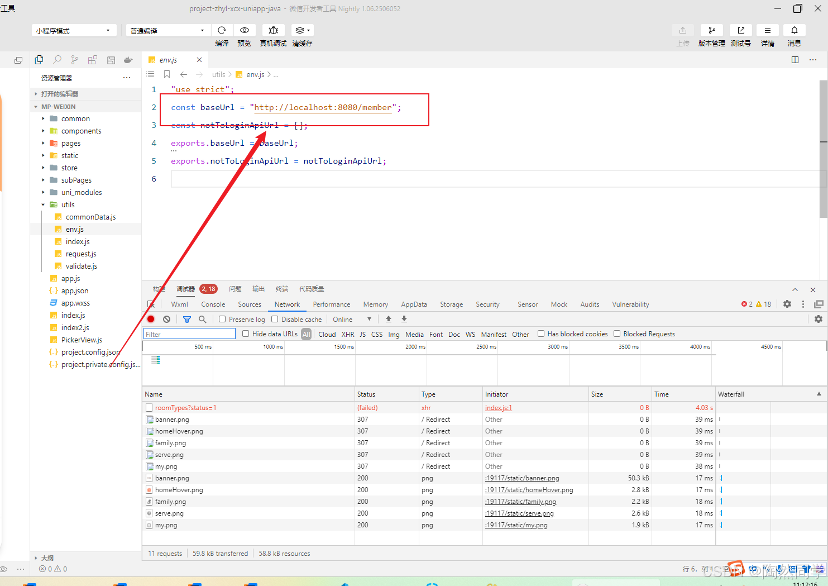Select the search icon in the sidebar
Screen dimensions: 828x586
(56, 59)
